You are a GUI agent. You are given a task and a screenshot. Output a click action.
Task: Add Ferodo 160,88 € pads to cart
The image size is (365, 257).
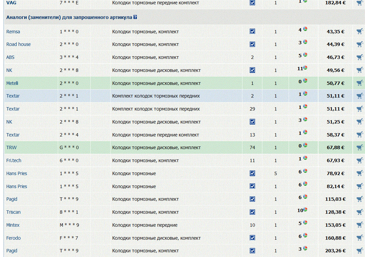(359, 238)
